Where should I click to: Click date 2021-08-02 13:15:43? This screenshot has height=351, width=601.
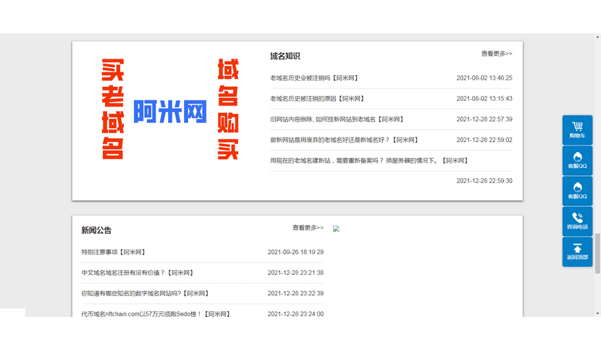point(484,99)
